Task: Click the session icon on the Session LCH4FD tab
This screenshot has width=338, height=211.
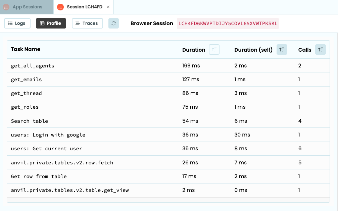Action: (x=60, y=7)
